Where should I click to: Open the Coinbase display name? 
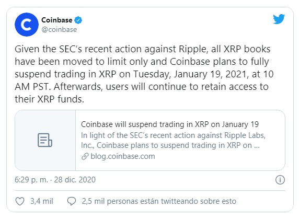57,20
